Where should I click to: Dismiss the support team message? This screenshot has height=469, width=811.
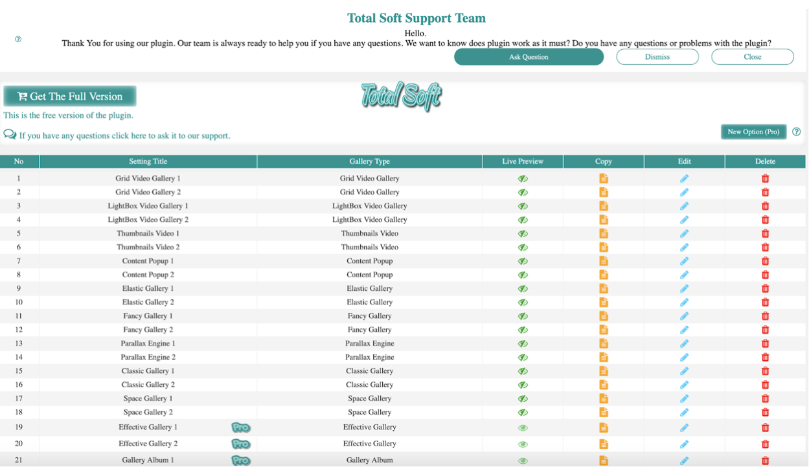(x=659, y=57)
